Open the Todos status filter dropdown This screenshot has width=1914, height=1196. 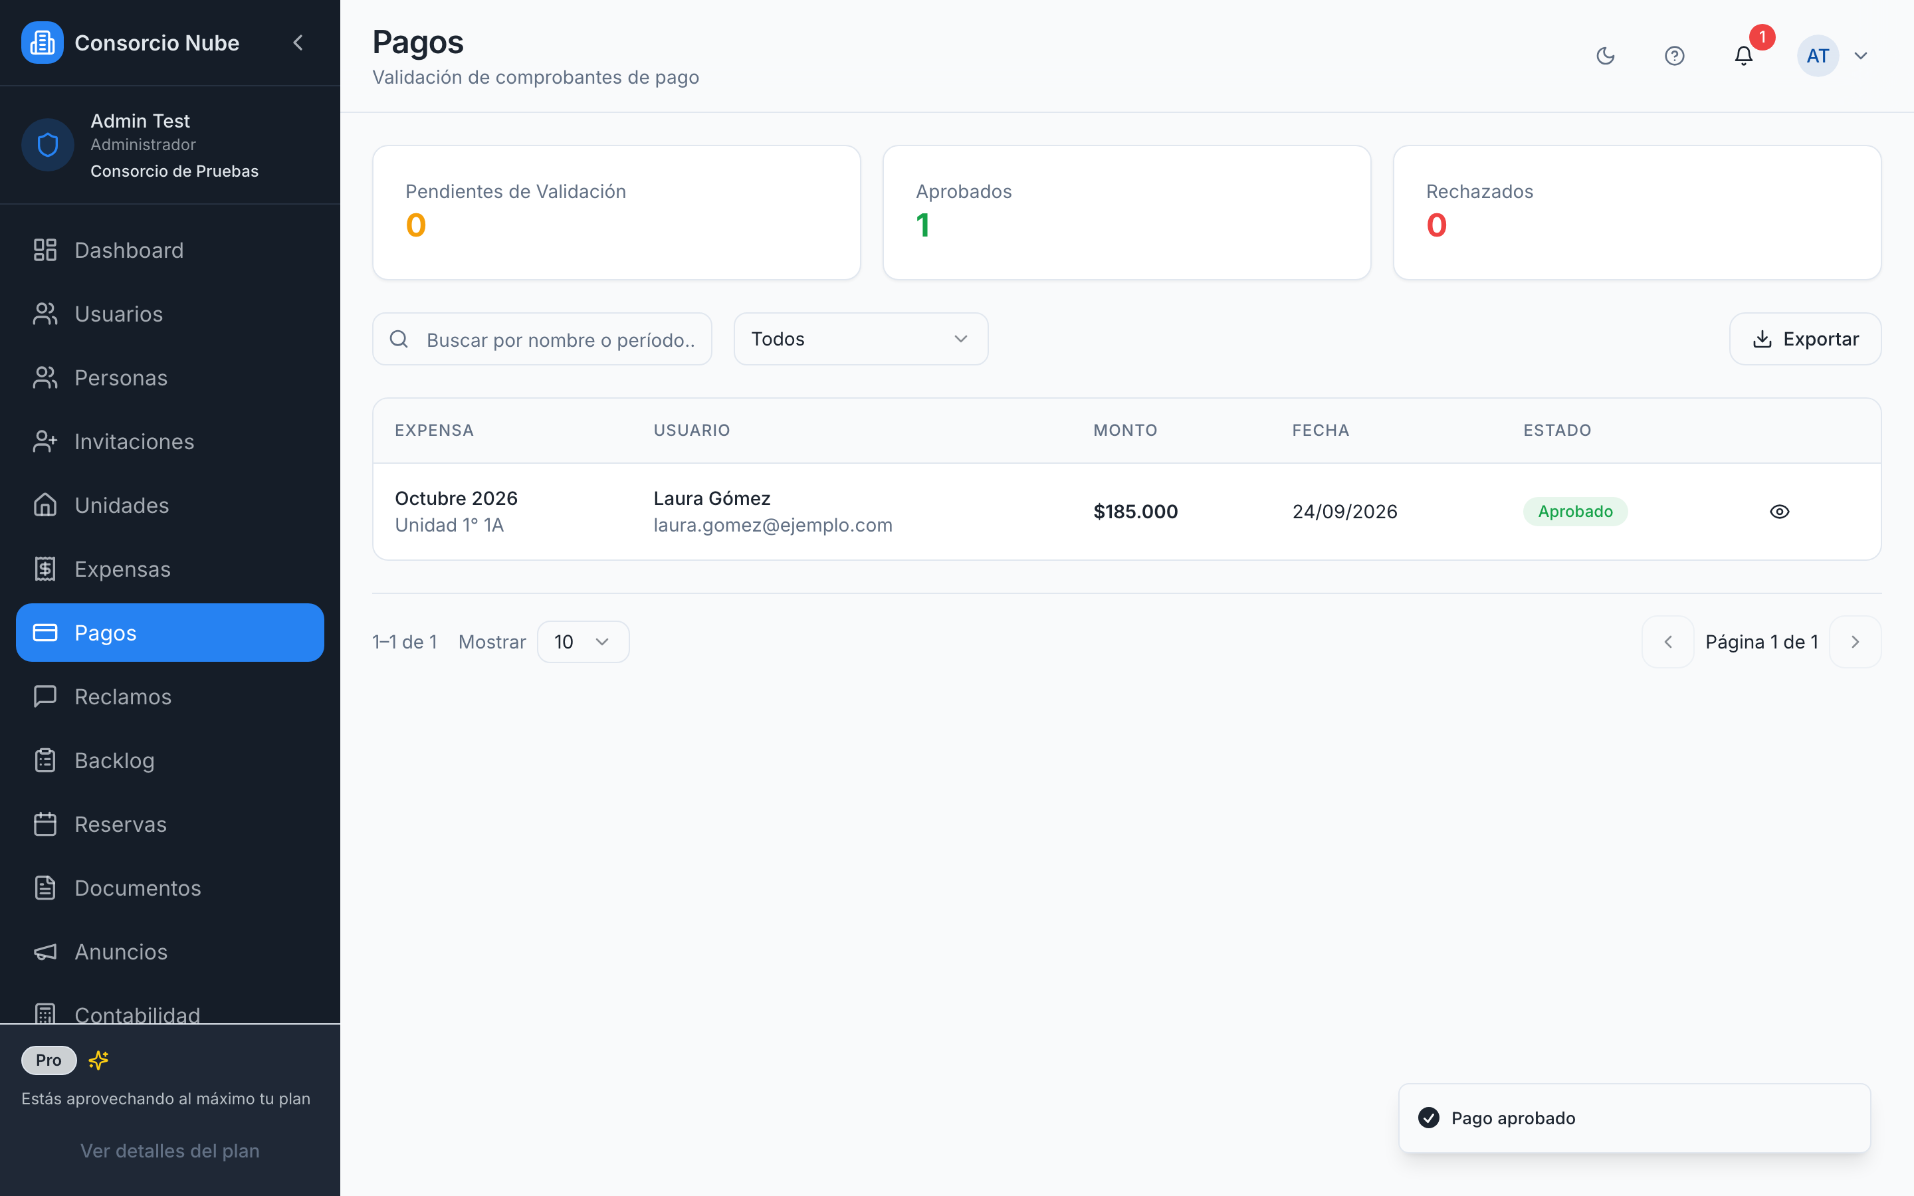coord(861,340)
